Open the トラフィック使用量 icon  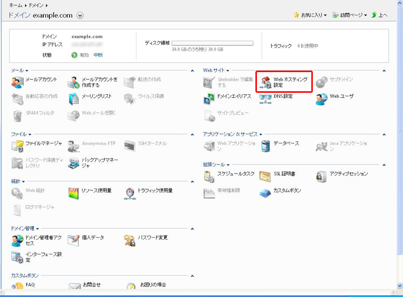click(129, 193)
